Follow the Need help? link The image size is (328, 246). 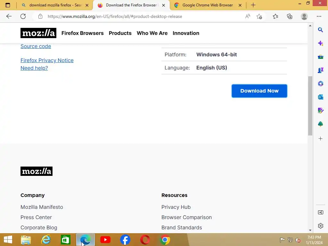pyautogui.click(x=34, y=68)
